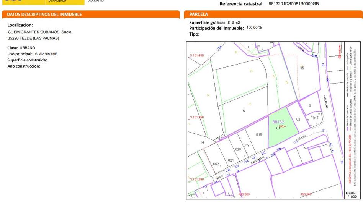Screen dimensions: 363x207
Task: Click the cadastral reference number 8813201DS5081S0000GB
Action: [x=294, y=4]
